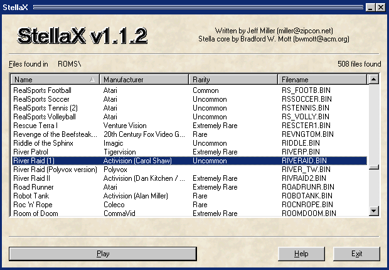Choose the Road Runner game
389x270 pixels.
coord(33,187)
